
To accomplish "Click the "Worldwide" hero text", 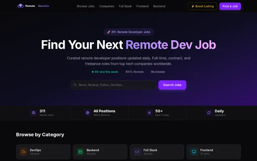I will coord(158,72).
